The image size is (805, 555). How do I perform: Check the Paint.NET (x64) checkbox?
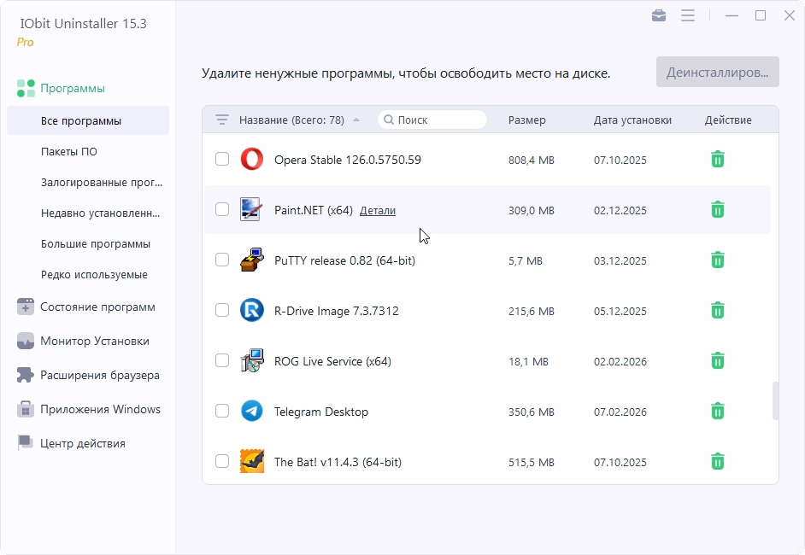pyautogui.click(x=222, y=210)
